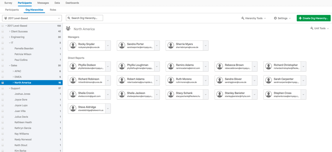Open the Hierarchy Tools menu

[x=253, y=18]
